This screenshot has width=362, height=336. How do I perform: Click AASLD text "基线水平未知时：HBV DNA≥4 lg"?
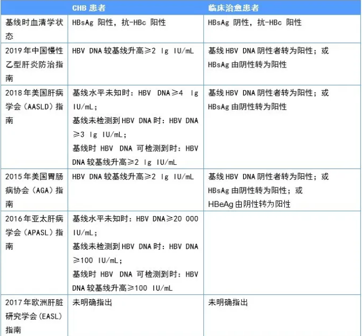pyautogui.click(x=135, y=93)
